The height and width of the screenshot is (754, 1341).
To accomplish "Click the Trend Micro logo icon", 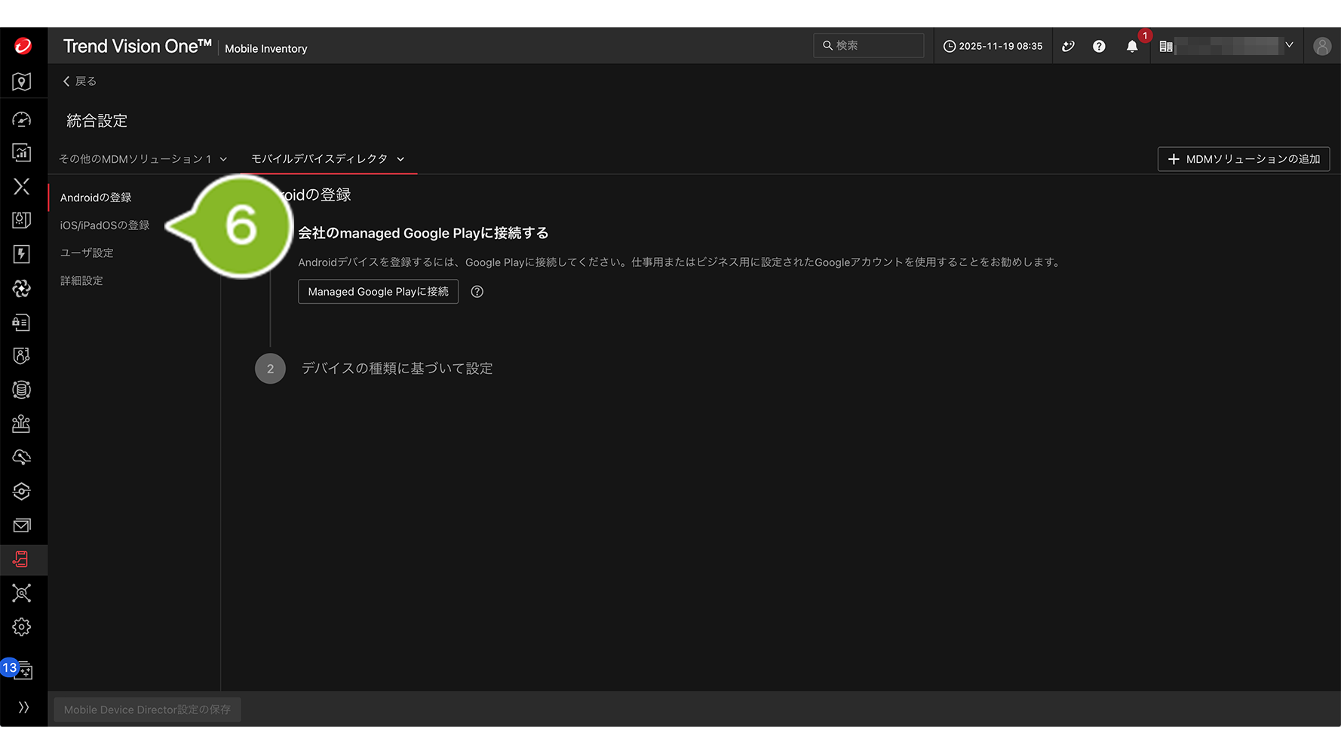I will (x=23, y=46).
